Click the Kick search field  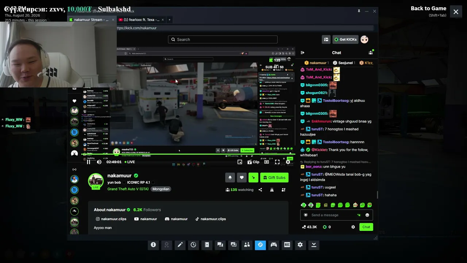click(x=223, y=39)
